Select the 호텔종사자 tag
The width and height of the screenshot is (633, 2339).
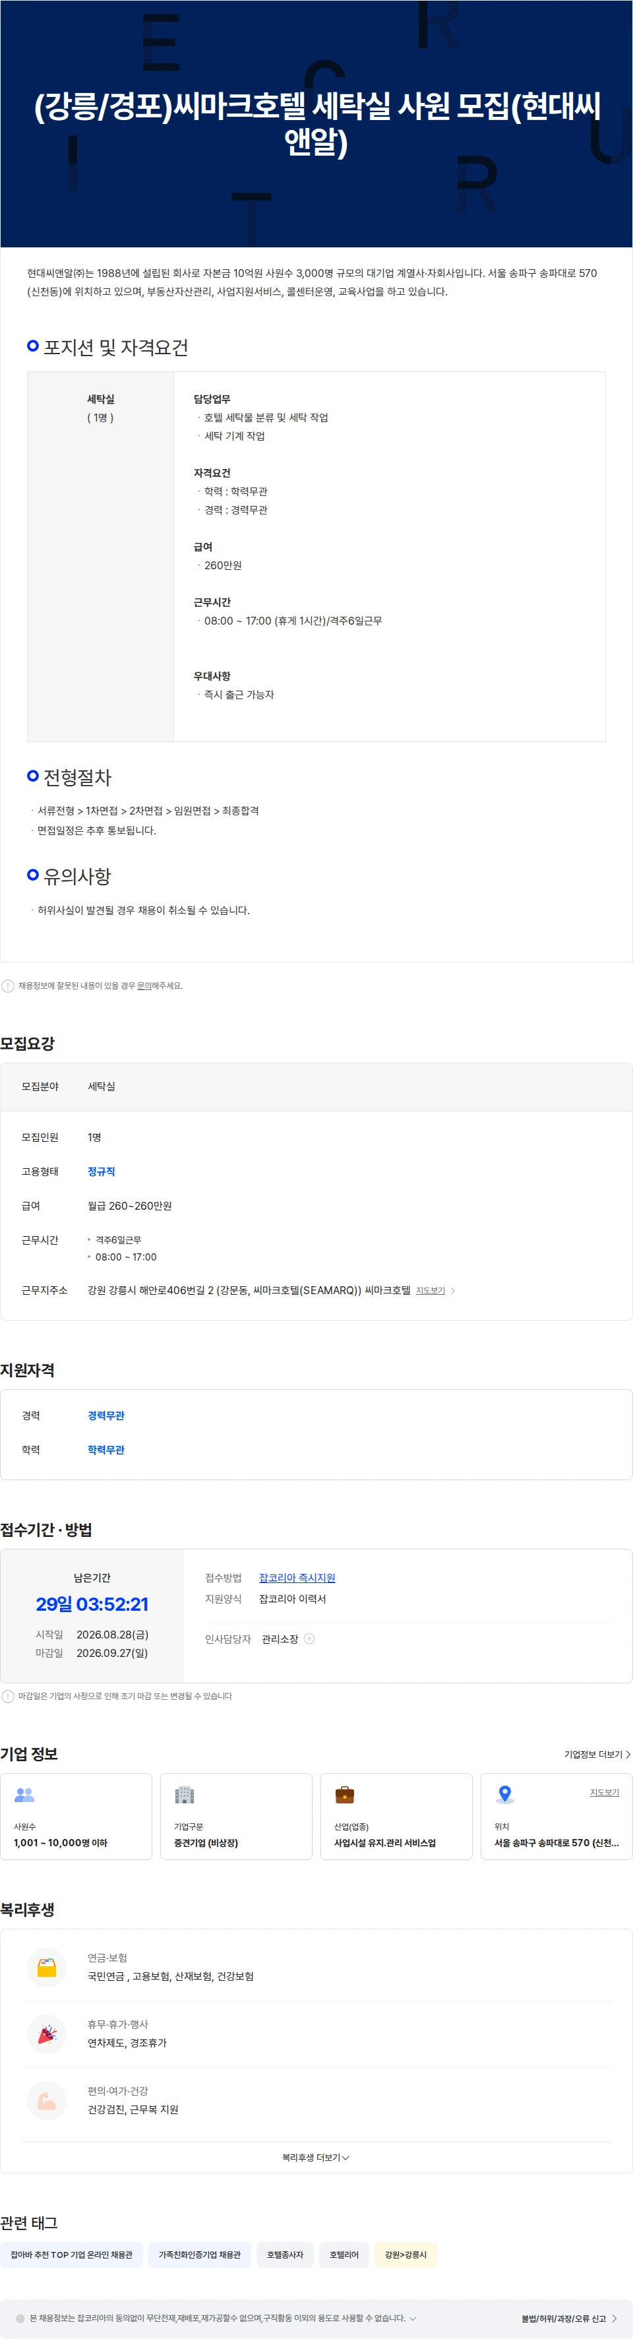tap(285, 2255)
